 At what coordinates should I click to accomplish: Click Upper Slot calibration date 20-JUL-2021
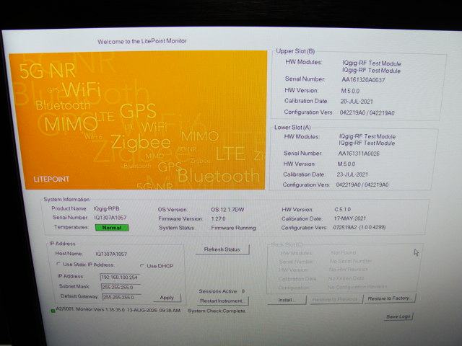(357, 102)
